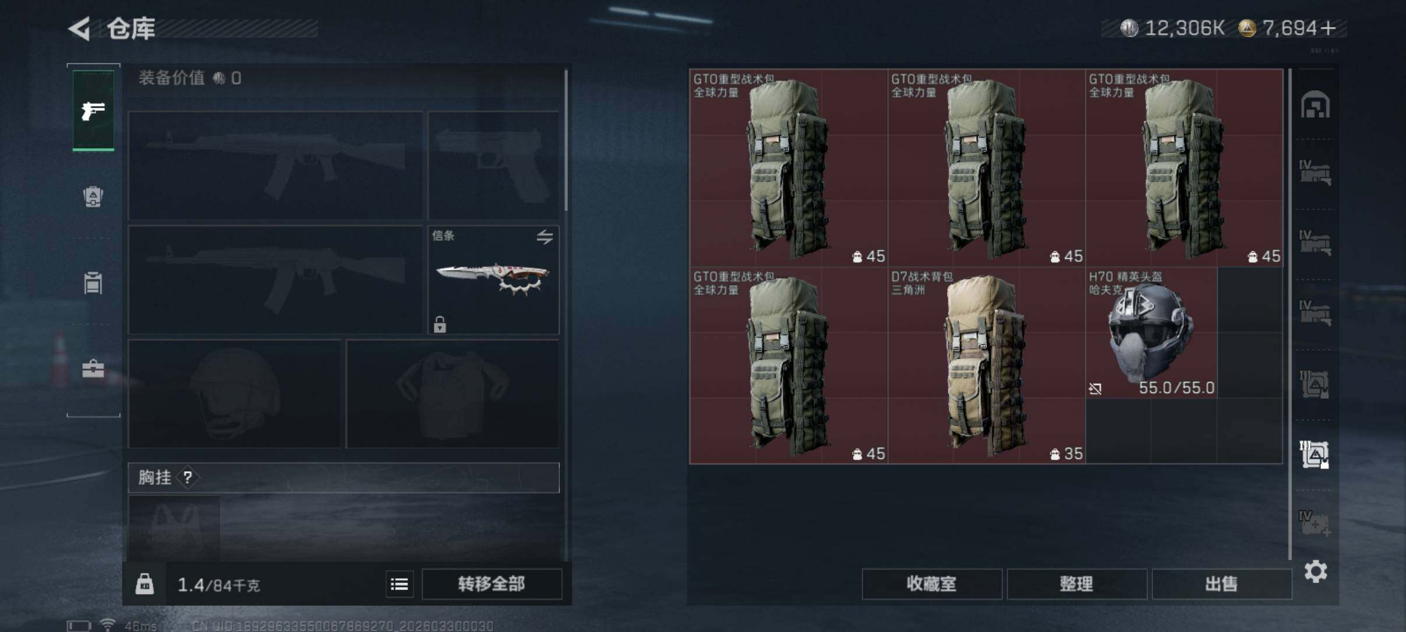
Task: Select the main warehouse icon at top right sidebar
Action: 1315,105
